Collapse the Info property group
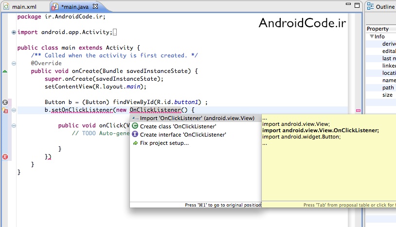 point(372,36)
